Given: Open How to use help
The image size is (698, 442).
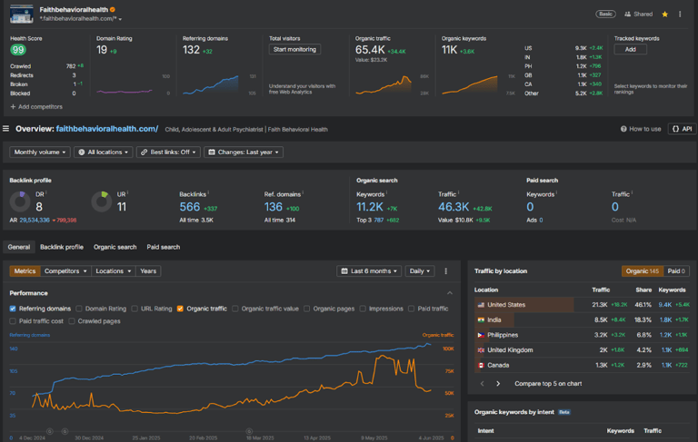Looking at the screenshot, I should point(641,129).
